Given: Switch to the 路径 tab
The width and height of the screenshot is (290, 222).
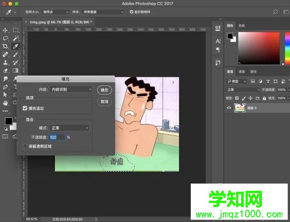Looking at the screenshot, I should click(253, 71).
